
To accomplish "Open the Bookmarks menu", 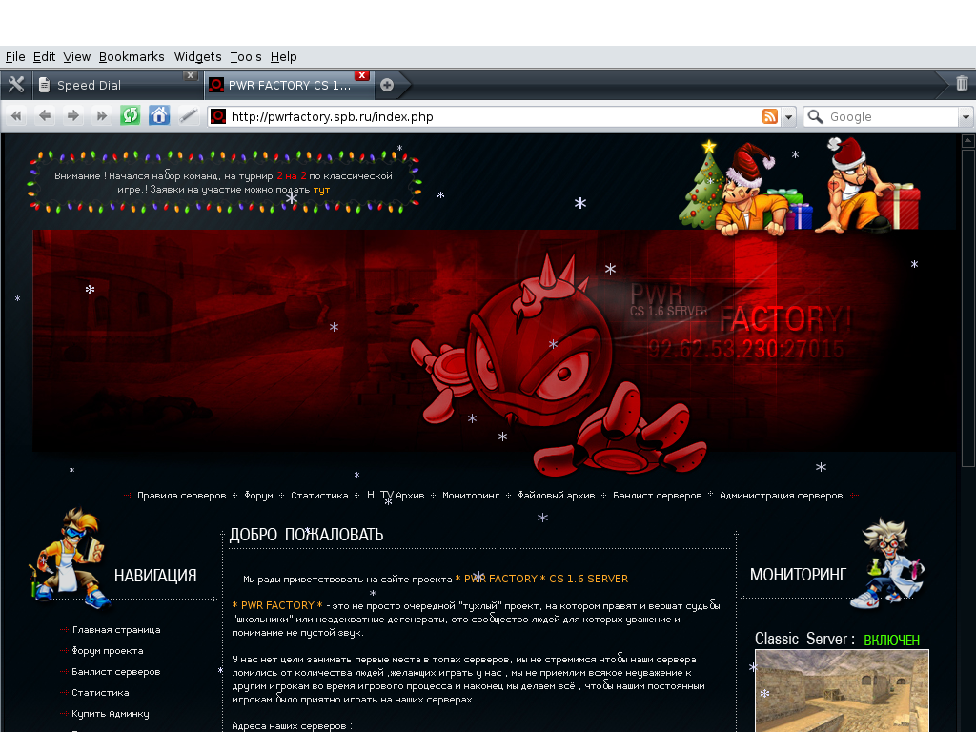I will tap(132, 57).
